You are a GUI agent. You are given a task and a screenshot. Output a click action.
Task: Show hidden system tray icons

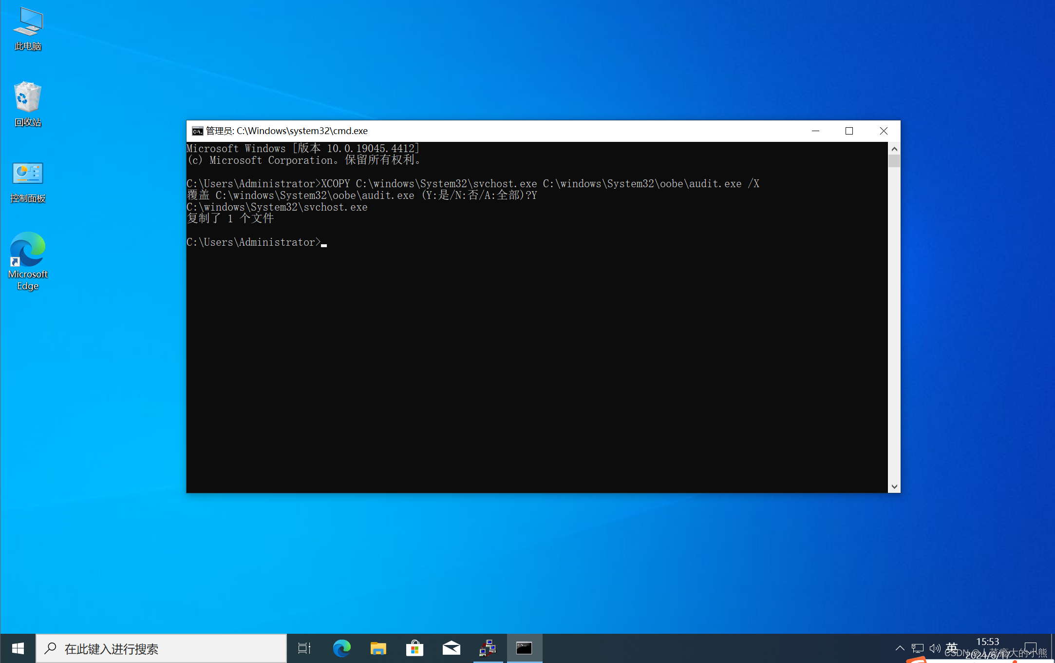pyautogui.click(x=900, y=648)
